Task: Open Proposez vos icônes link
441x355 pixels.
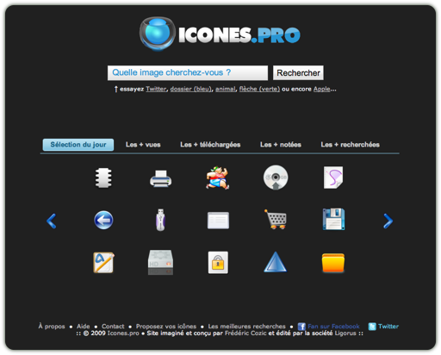Action: [166, 327]
